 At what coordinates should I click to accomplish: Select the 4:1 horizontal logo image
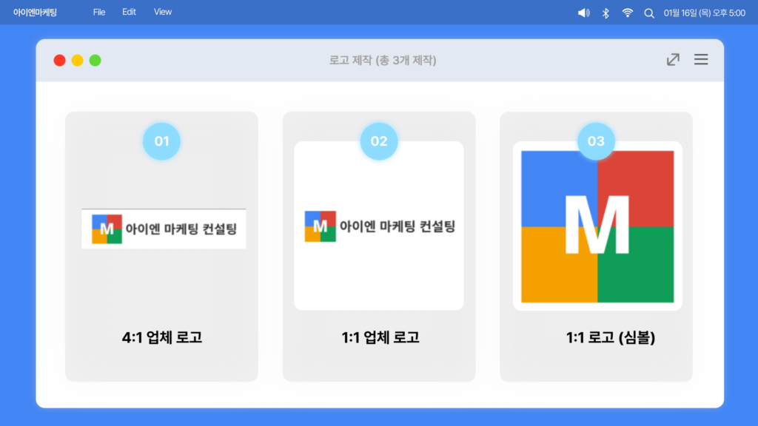164,229
